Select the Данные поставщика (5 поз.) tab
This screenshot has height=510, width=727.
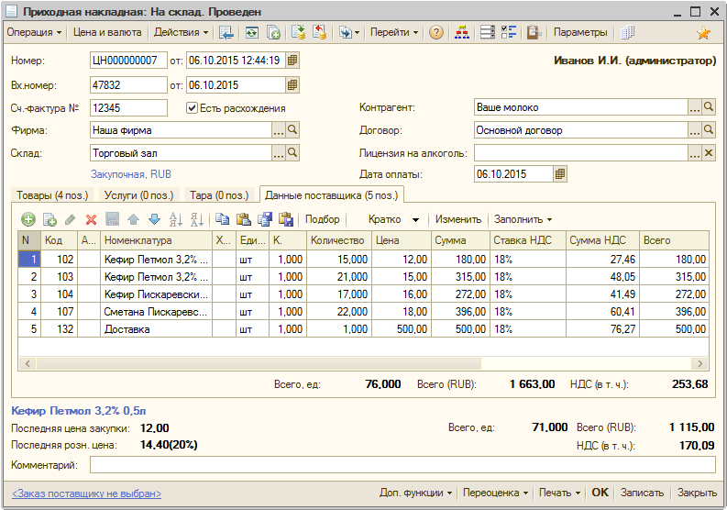(x=332, y=195)
